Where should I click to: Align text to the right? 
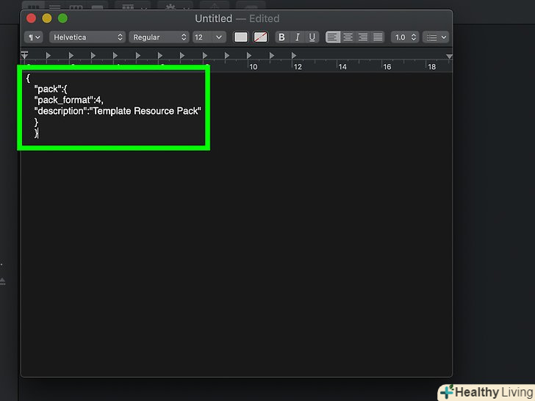[363, 37]
